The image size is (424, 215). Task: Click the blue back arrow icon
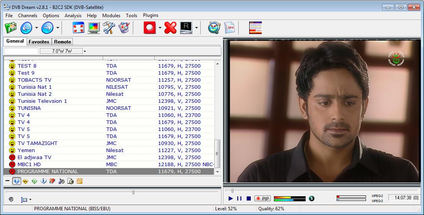[26, 28]
